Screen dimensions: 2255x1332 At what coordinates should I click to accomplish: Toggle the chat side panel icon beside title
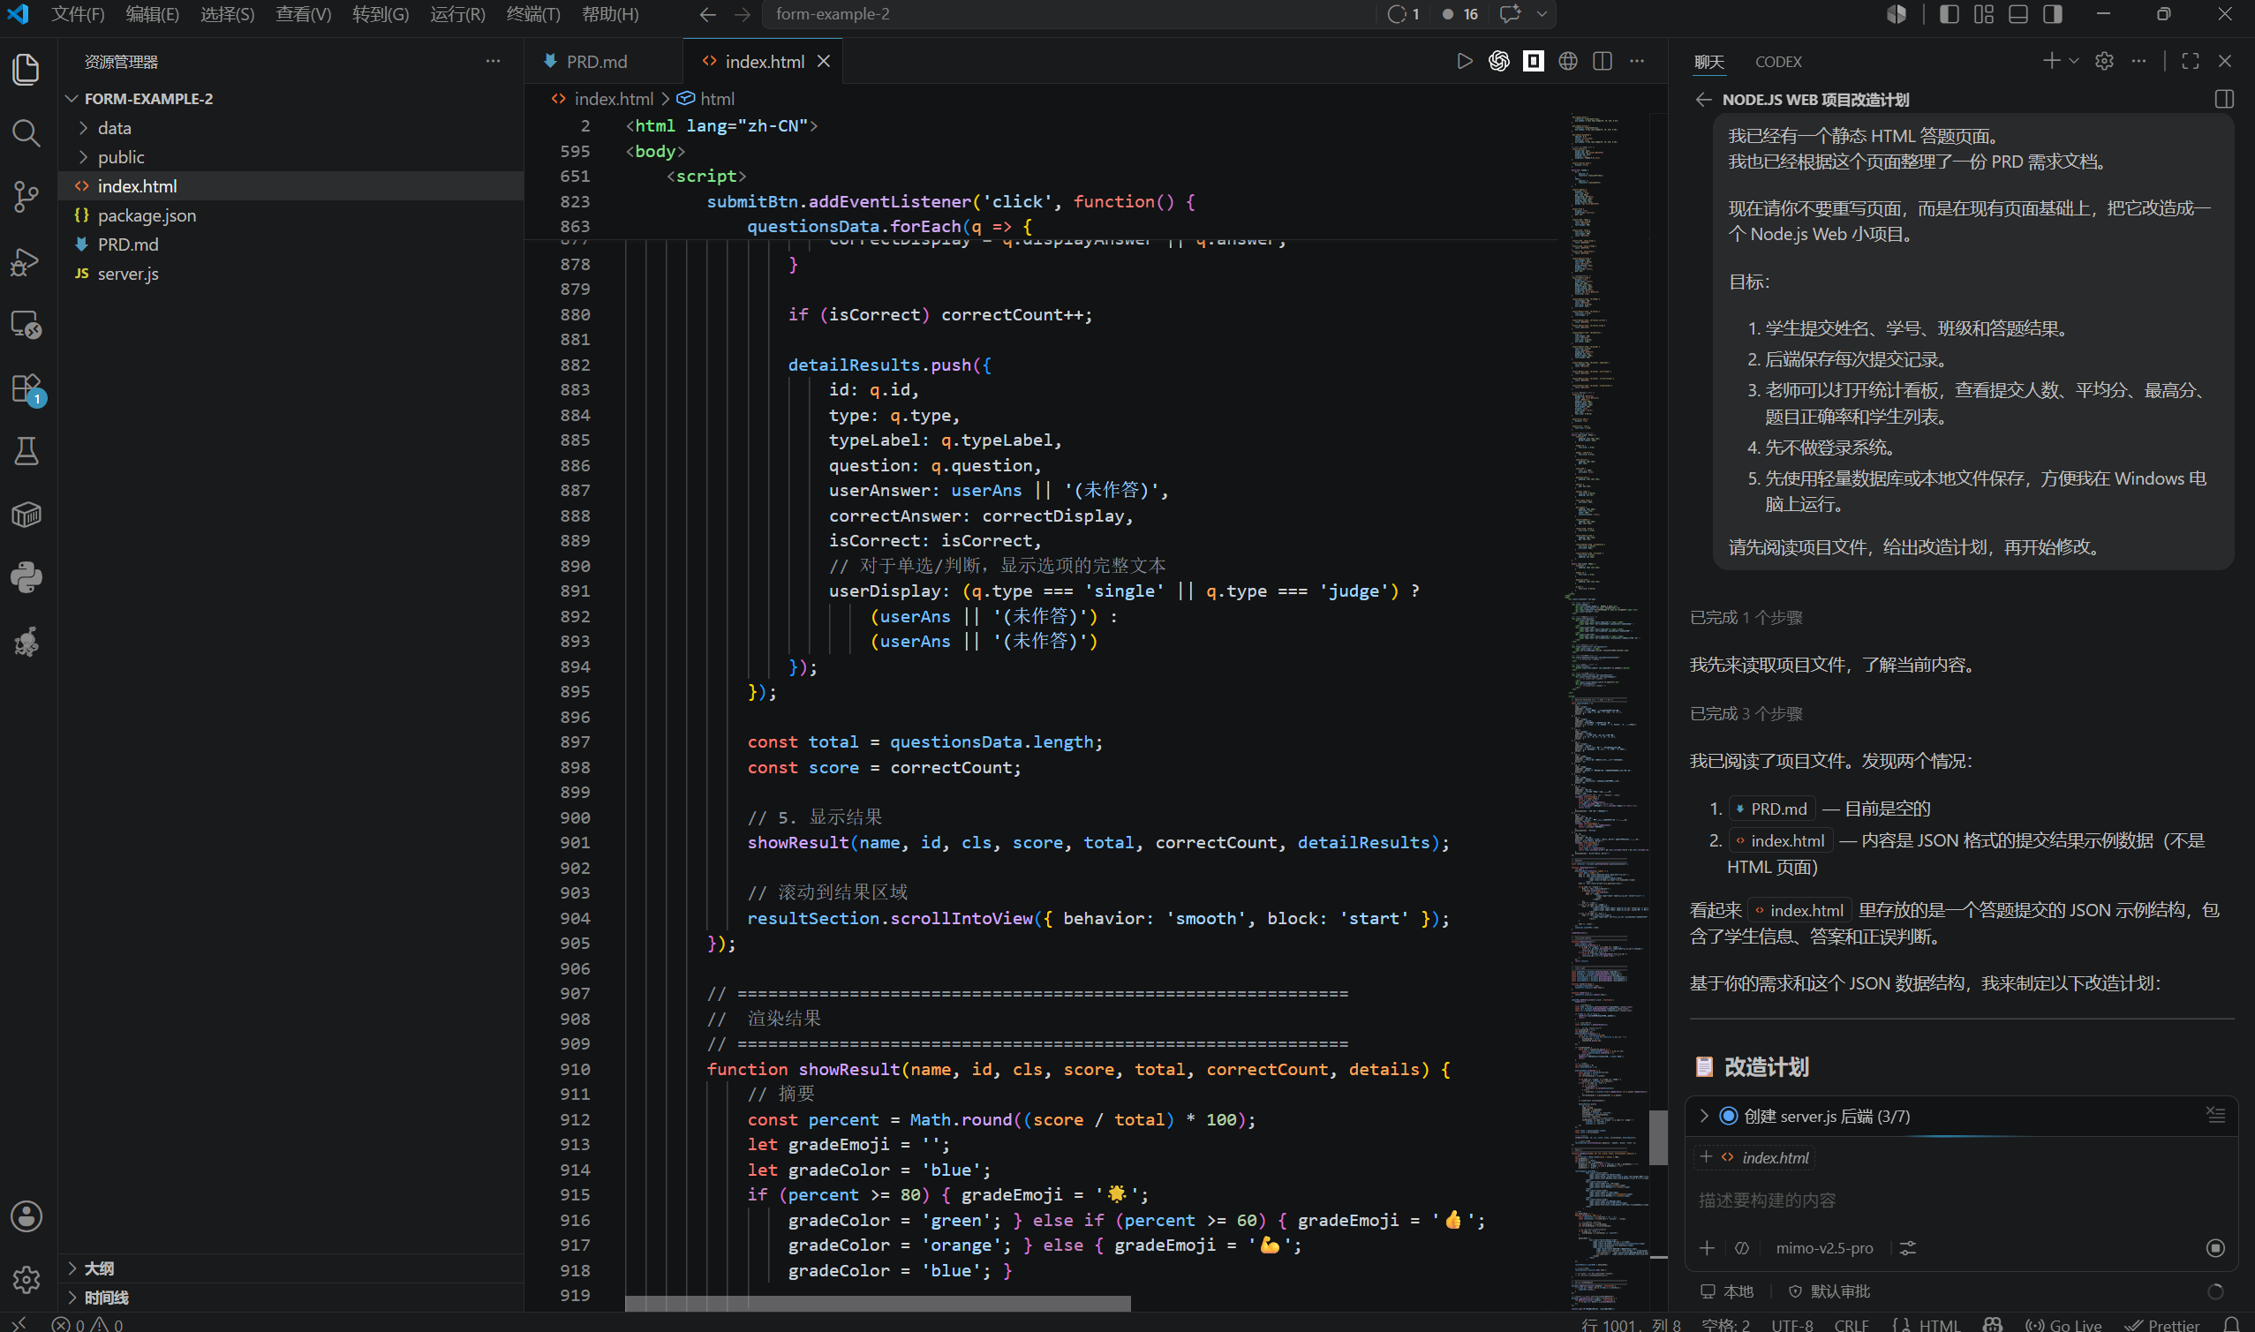[x=2223, y=100]
